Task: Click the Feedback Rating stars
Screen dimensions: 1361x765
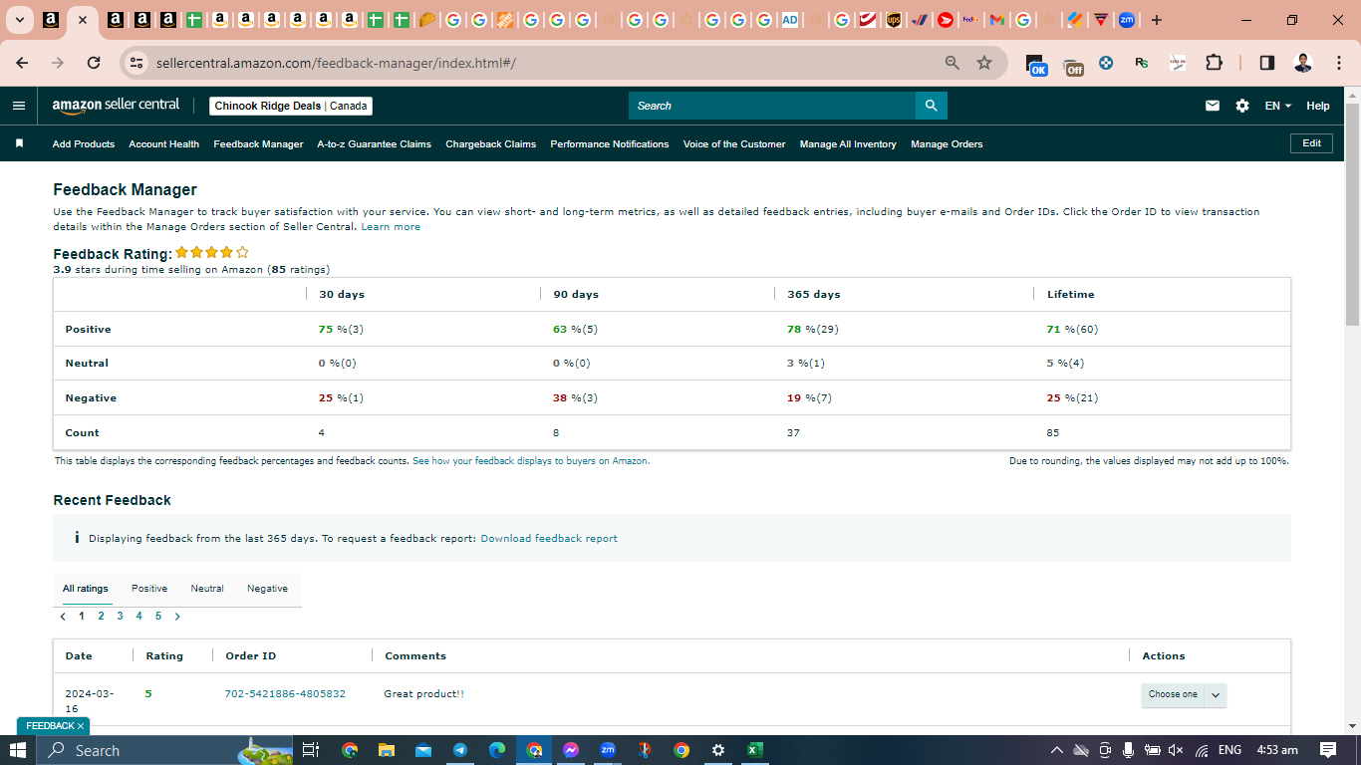Action: pyautogui.click(x=212, y=253)
